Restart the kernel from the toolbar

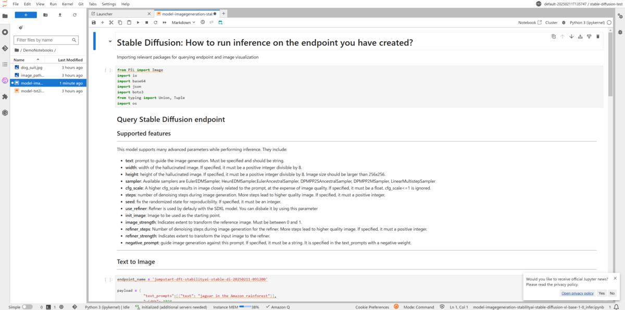coord(155,22)
